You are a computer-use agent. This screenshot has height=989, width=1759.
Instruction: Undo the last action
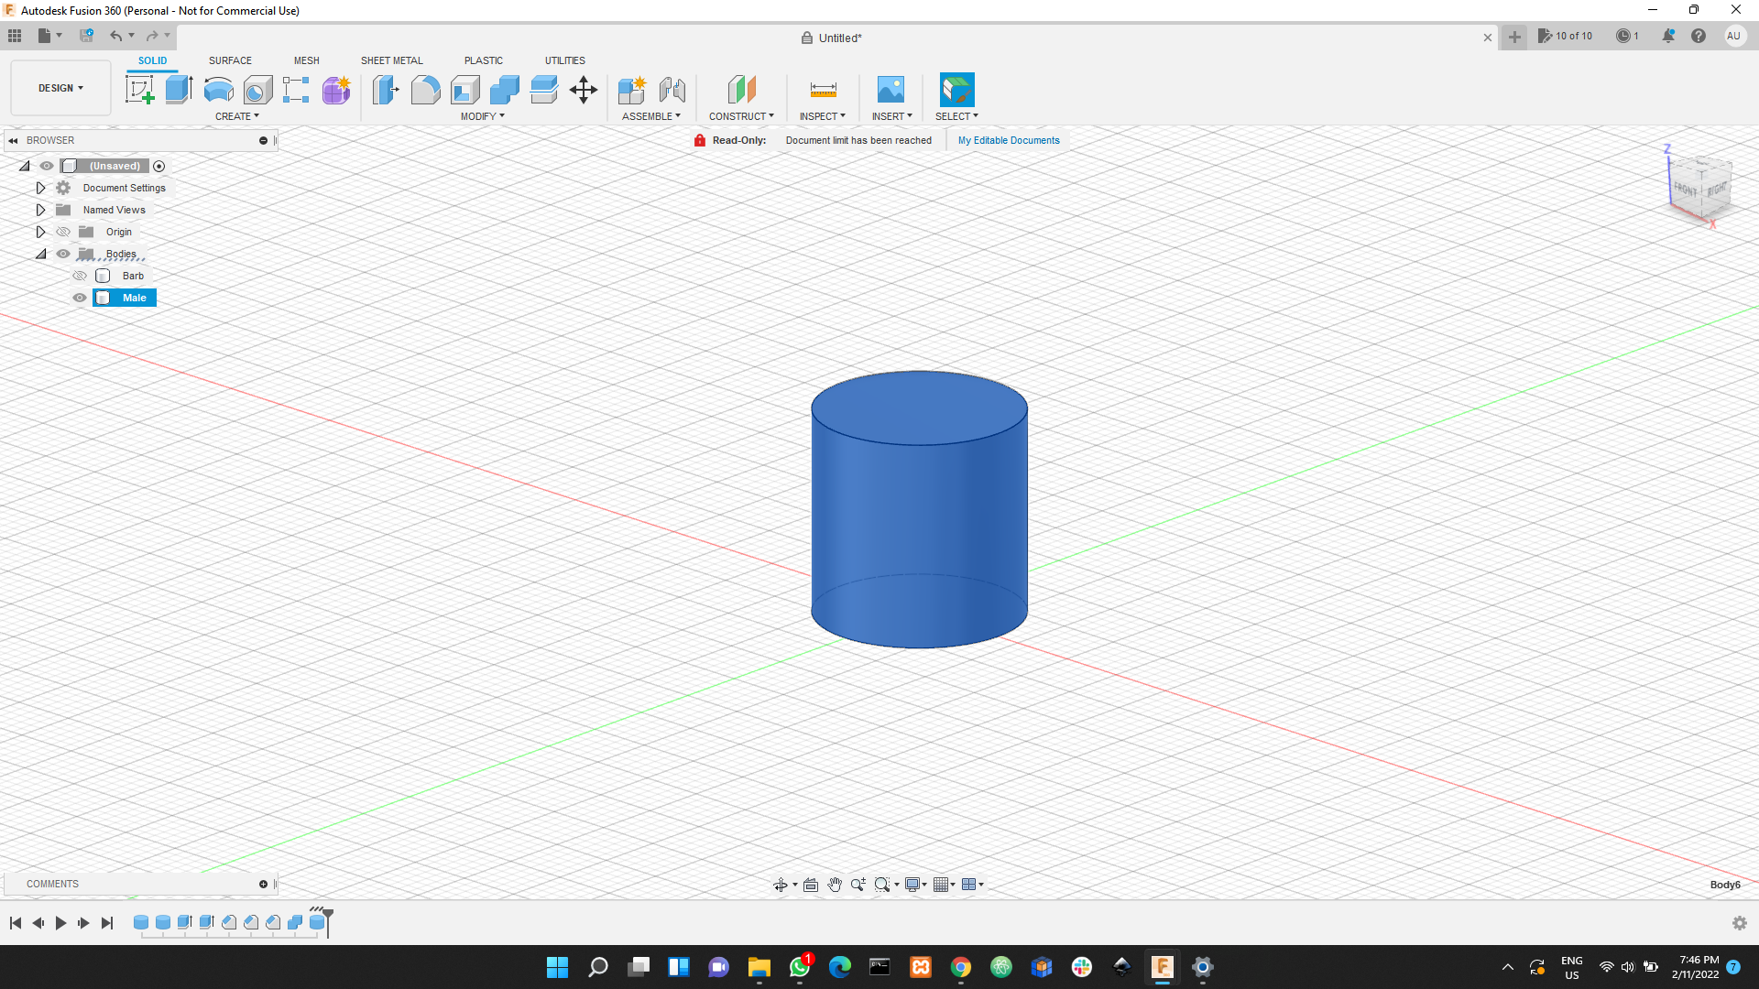[116, 36]
